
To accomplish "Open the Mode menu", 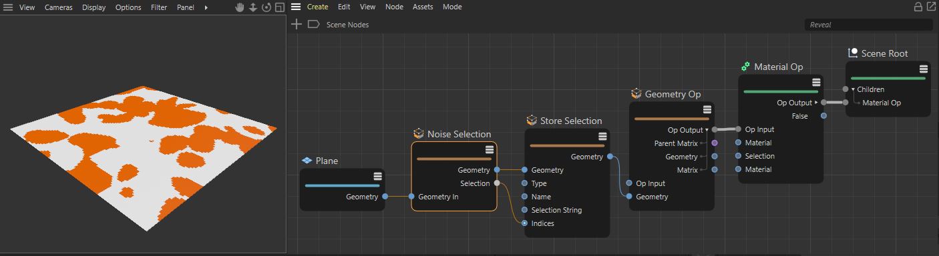I will pos(452,7).
